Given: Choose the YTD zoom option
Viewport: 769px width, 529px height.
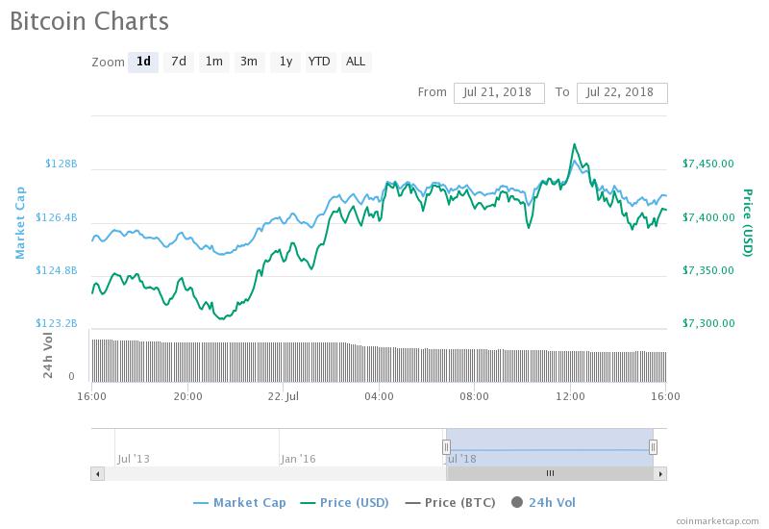Looking at the screenshot, I should (319, 62).
